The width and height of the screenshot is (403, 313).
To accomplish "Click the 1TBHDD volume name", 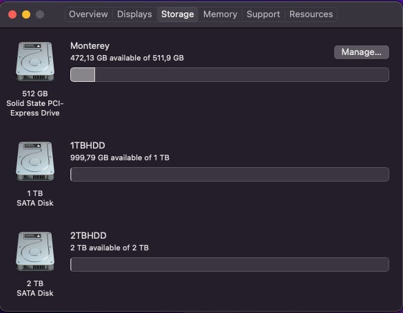I will click(87, 145).
